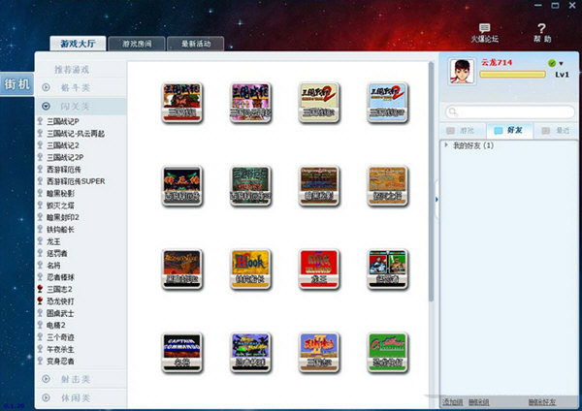Open the online status dropdown arrow
Screen dimensions: 582x411
pyautogui.click(x=560, y=64)
